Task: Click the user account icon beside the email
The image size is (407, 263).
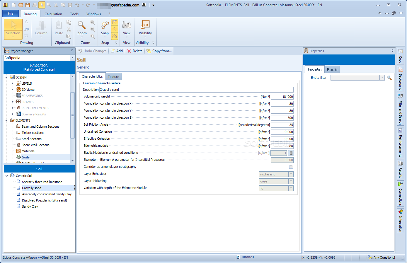Action: click(x=144, y=5)
